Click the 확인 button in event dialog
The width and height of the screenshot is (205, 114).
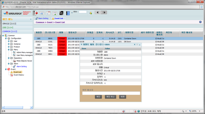98,97
